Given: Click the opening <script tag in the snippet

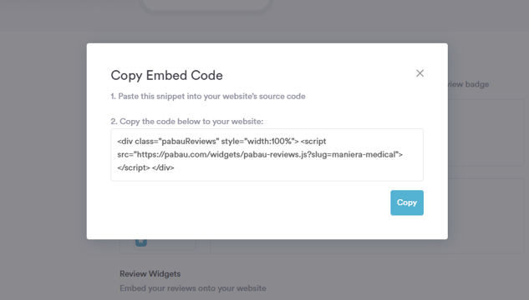Looking at the screenshot, I should pyautogui.click(x=313, y=142).
